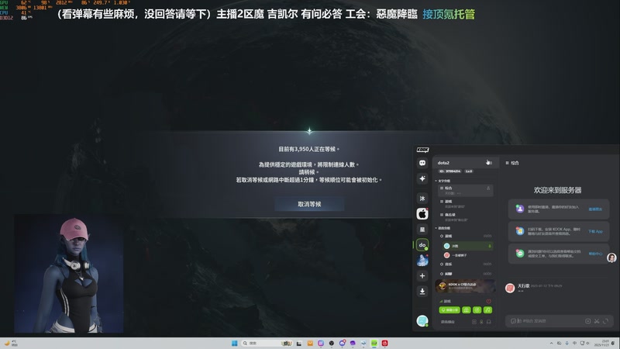Screen dimensions: 620x349
Task: Open the black task view taskbar icon
Action: click(x=299, y=343)
